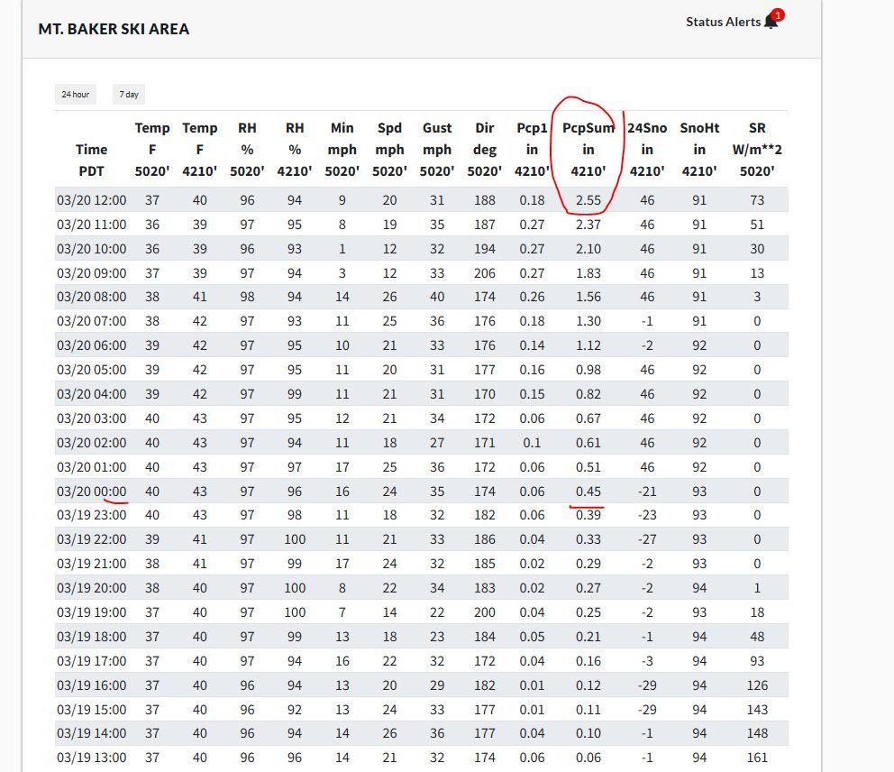Click the PcpSum value 1.30
894x772 pixels.
tap(588, 321)
